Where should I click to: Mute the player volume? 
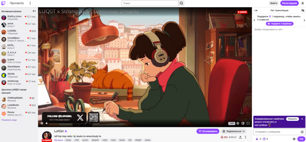(x=47, y=123)
